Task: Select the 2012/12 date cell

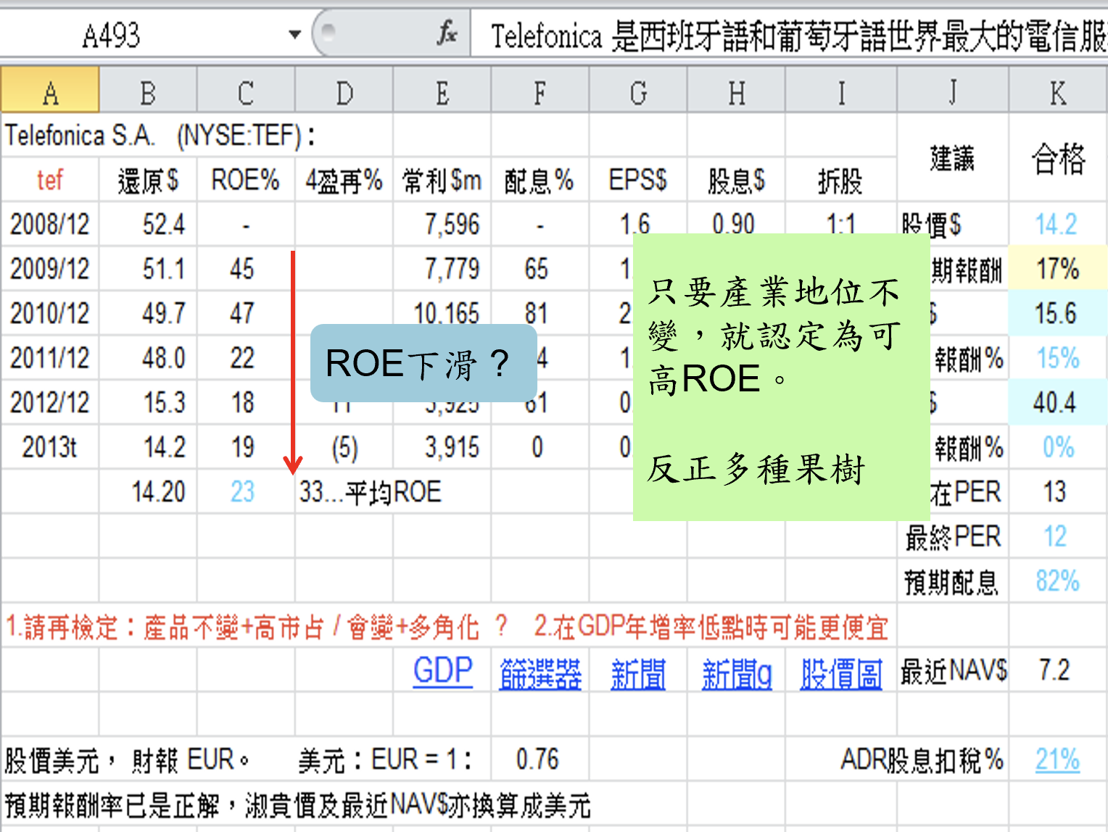Action: 50,402
